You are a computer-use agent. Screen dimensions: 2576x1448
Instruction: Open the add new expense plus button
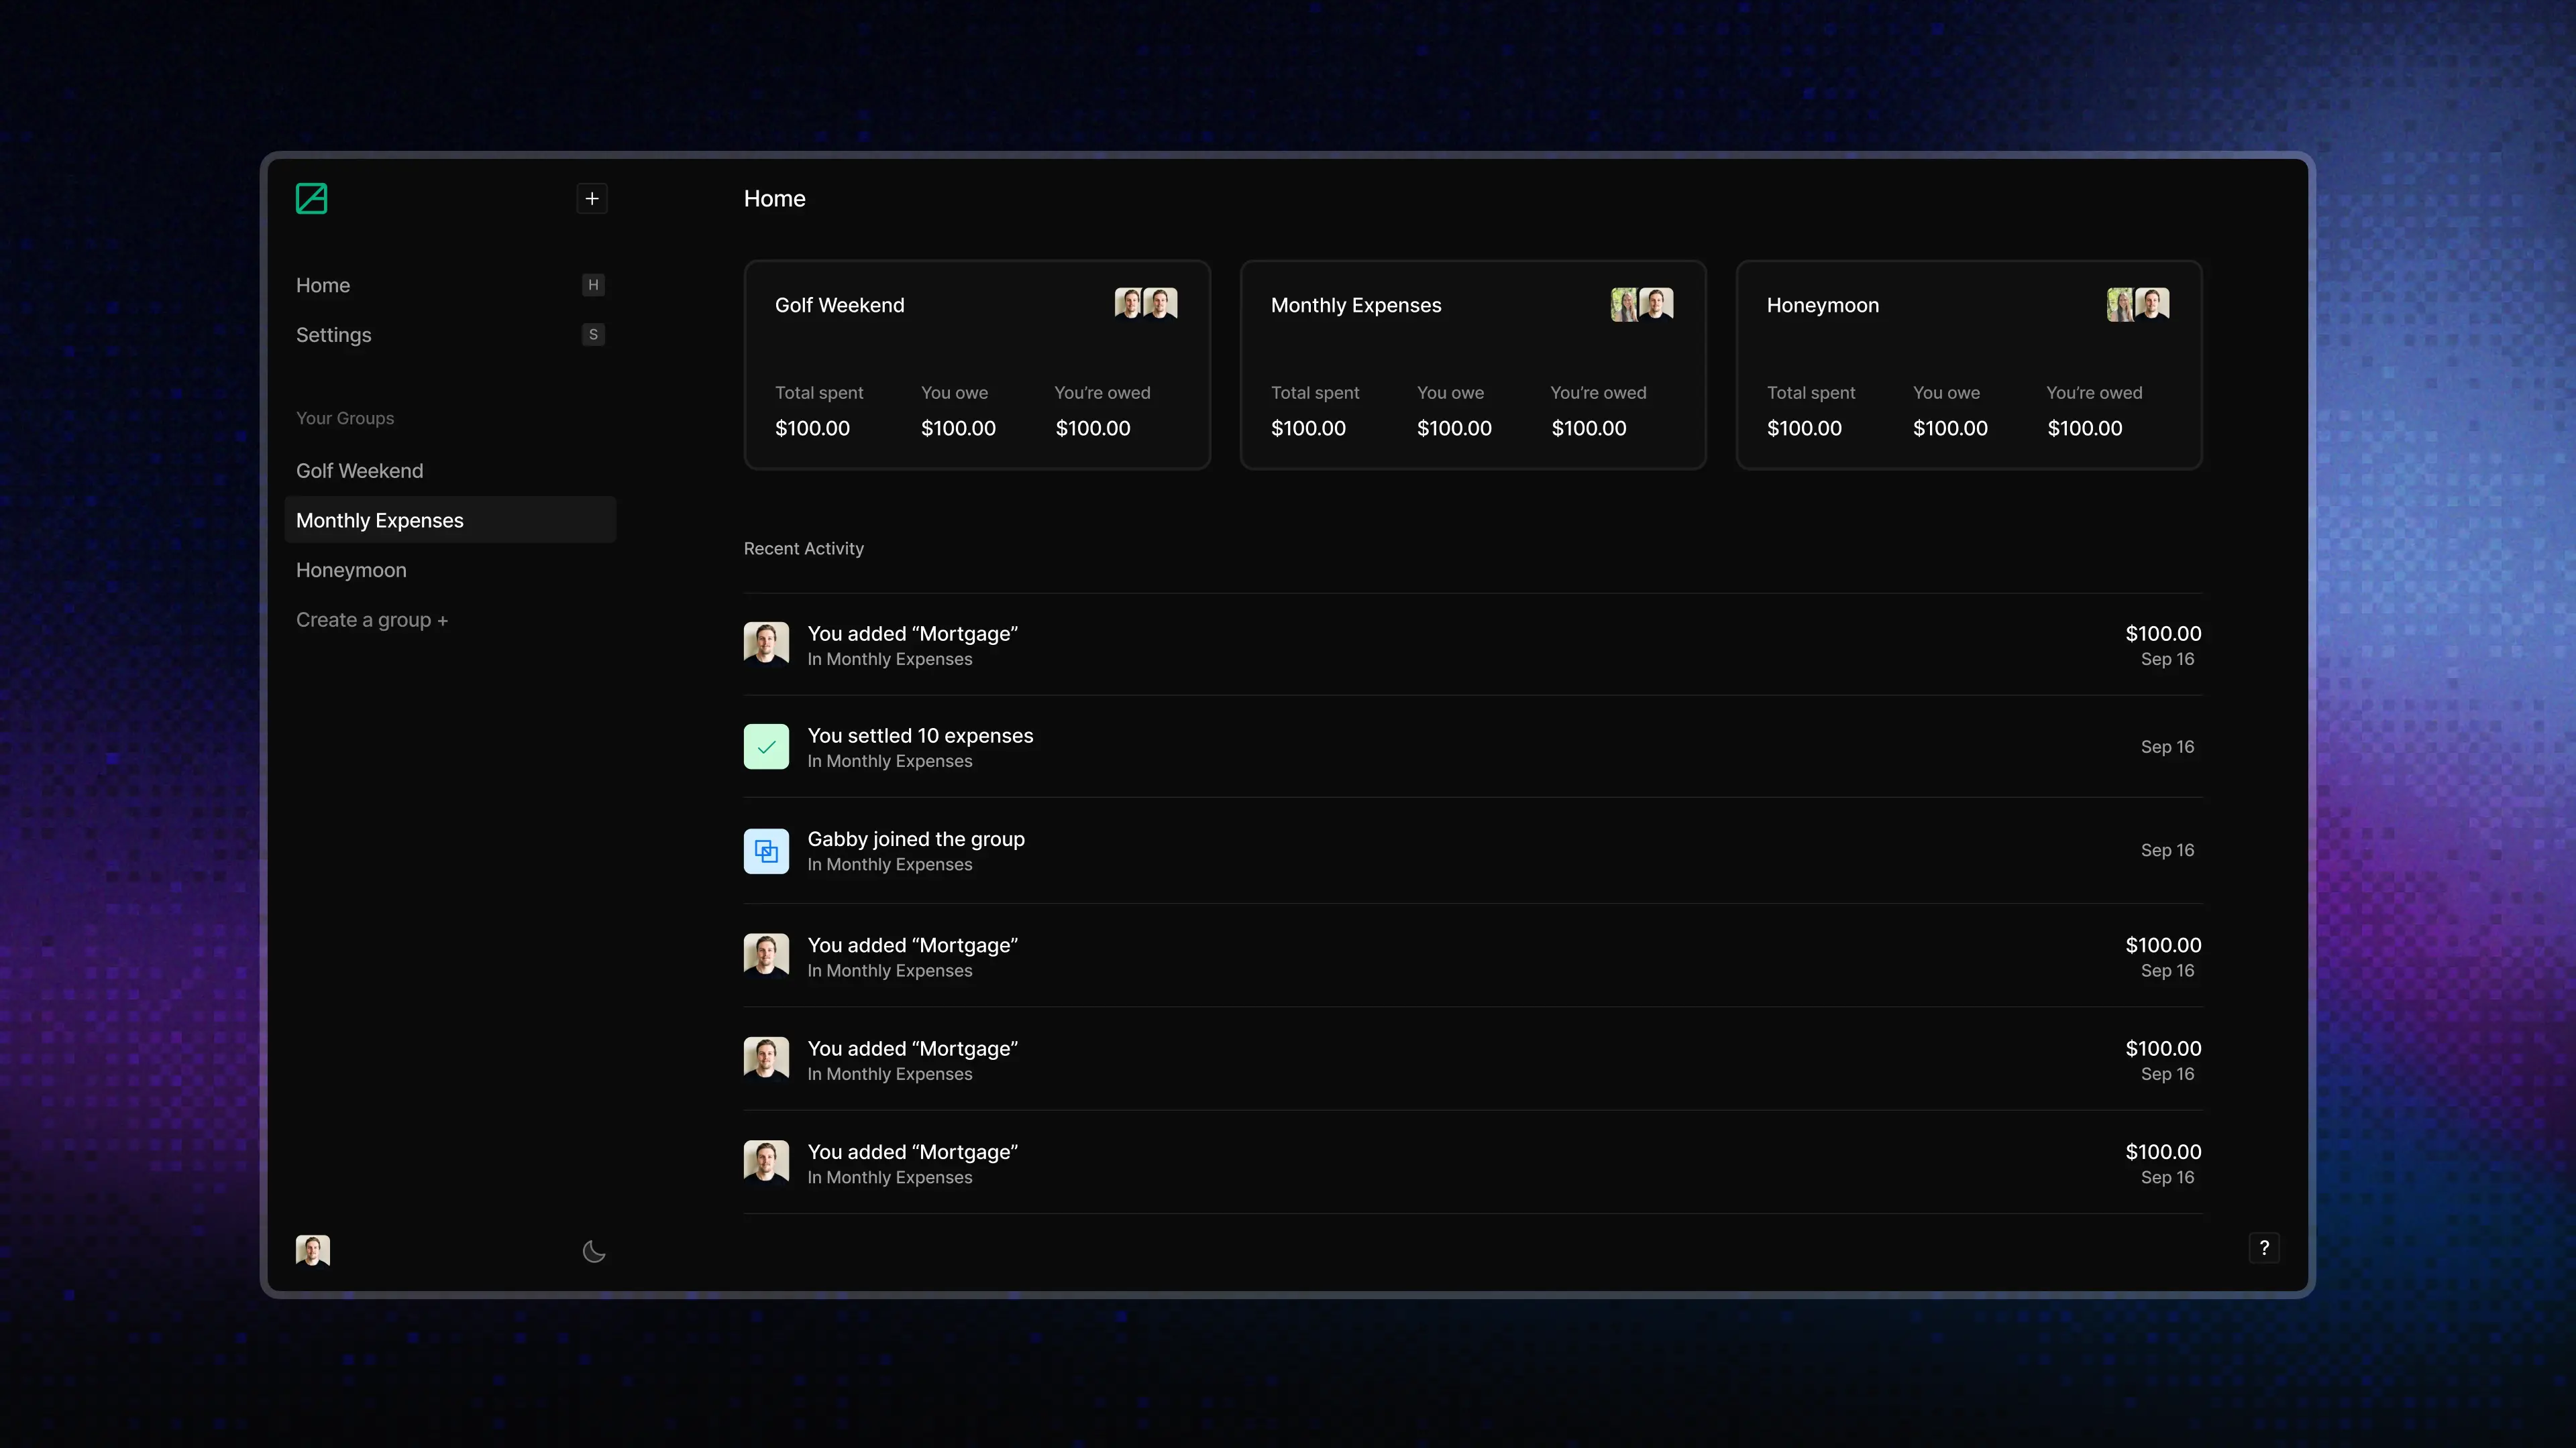tap(591, 198)
